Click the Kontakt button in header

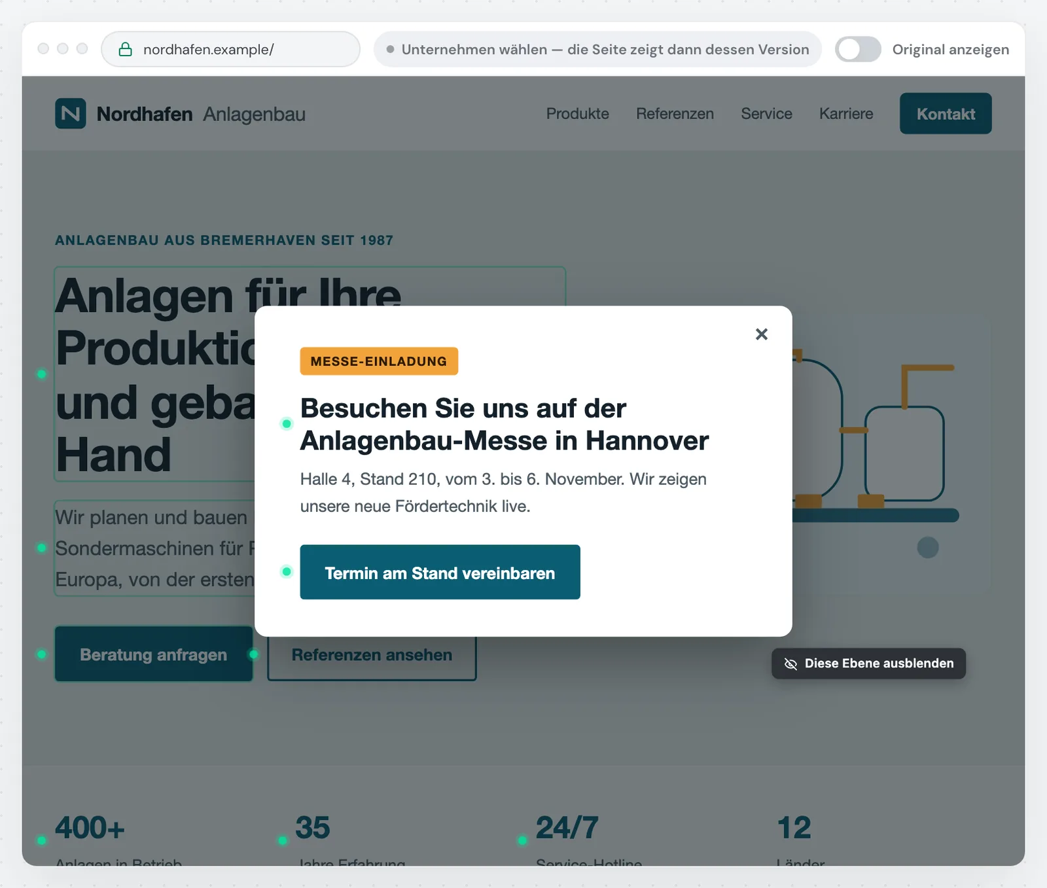point(946,114)
